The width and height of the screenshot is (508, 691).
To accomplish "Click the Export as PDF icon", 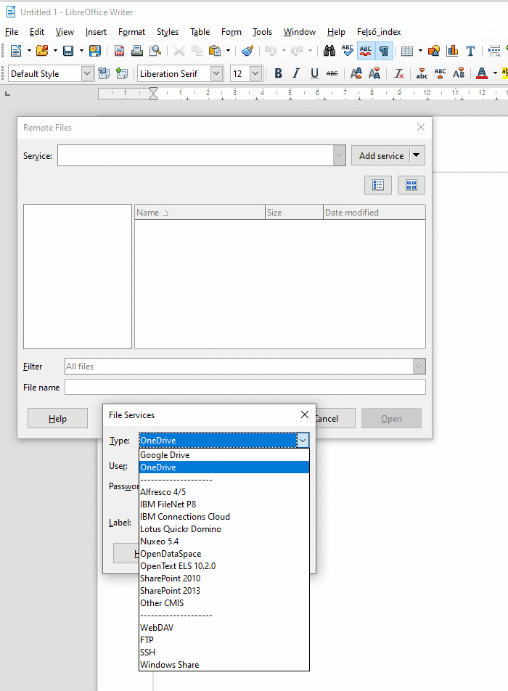I will point(119,51).
